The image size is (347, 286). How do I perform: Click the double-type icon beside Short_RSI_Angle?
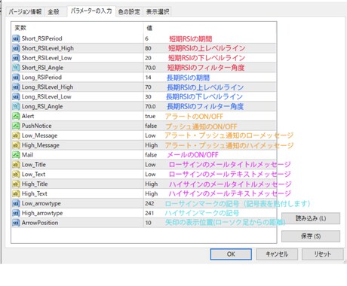coord(16,68)
